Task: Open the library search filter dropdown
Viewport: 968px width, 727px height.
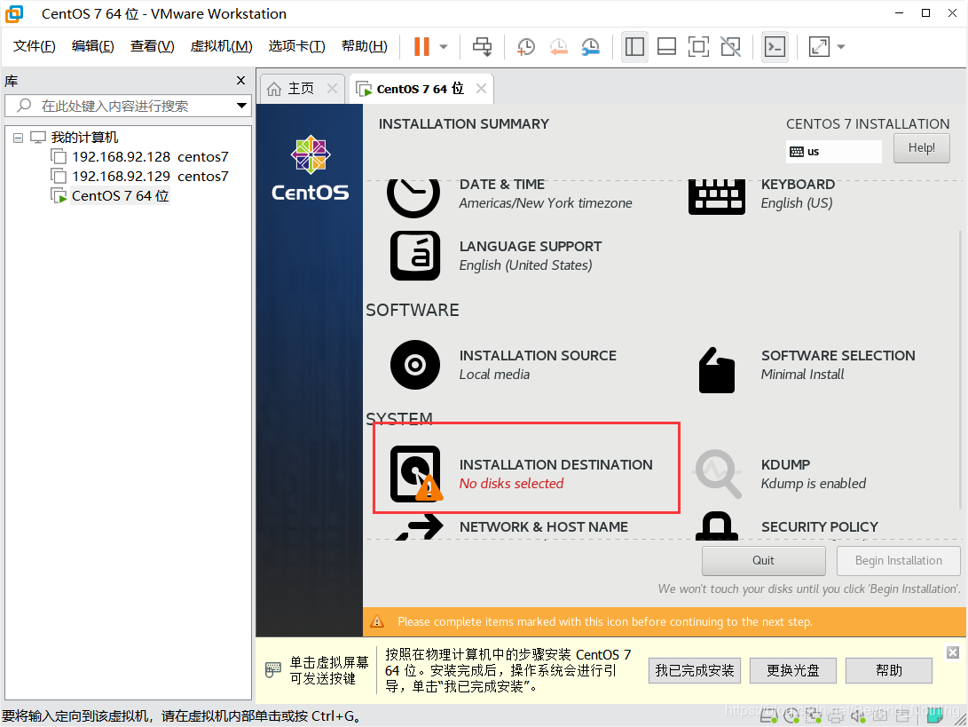Action: (x=242, y=106)
